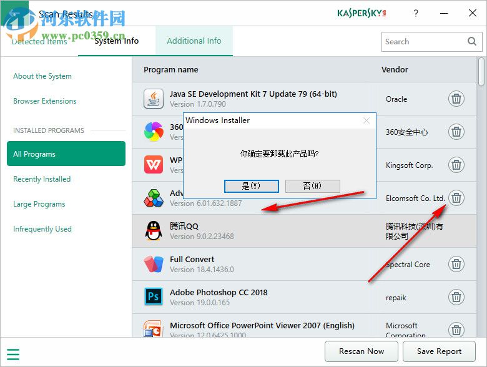Switch to Detected Items tab
This screenshot has width=487, height=367.
tap(39, 41)
